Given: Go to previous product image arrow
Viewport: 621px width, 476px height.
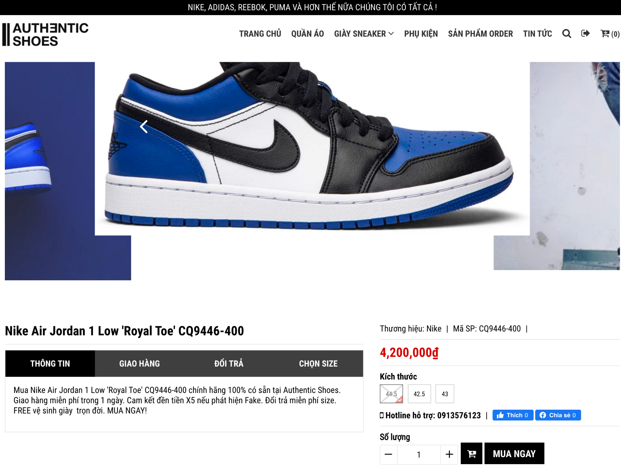Looking at the screenshot, I should pos(144,127).
